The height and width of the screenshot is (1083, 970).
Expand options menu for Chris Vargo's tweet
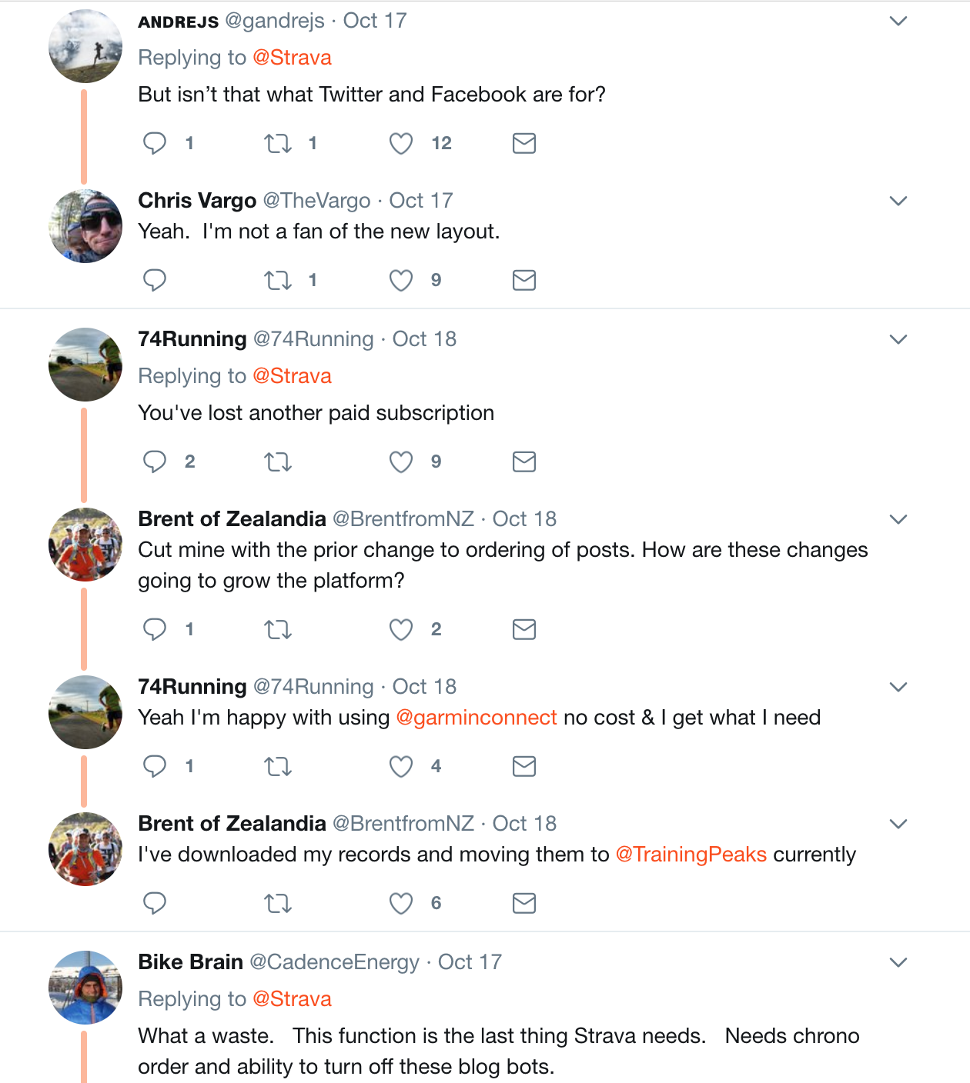898,201
